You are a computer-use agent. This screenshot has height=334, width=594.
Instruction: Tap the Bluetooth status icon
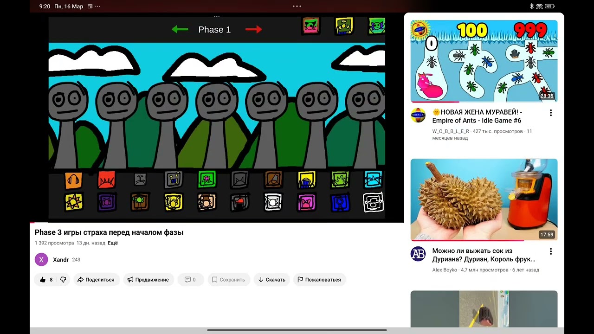point(532,6)
